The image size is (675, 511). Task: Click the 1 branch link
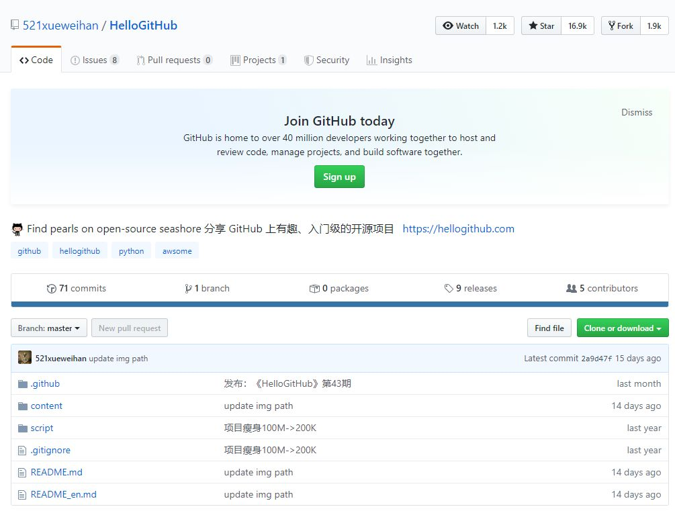pyautogui.click(x=207, y=289)
